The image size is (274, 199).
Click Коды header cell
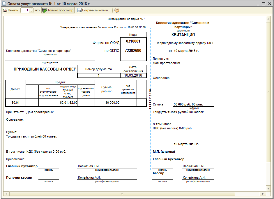pos(133,35)
